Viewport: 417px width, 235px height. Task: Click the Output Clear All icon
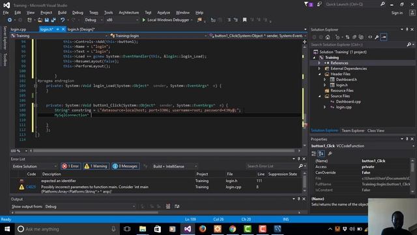coord(168,206)
